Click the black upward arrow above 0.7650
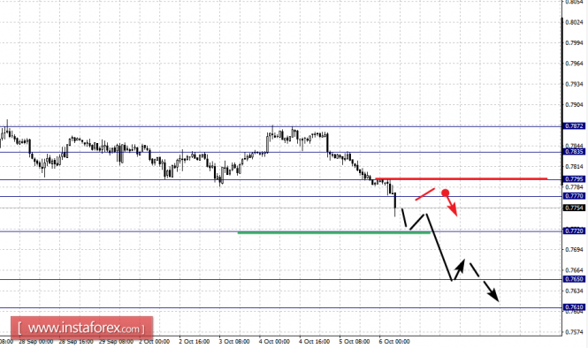The image size is (588, 348). click(458, 269)
